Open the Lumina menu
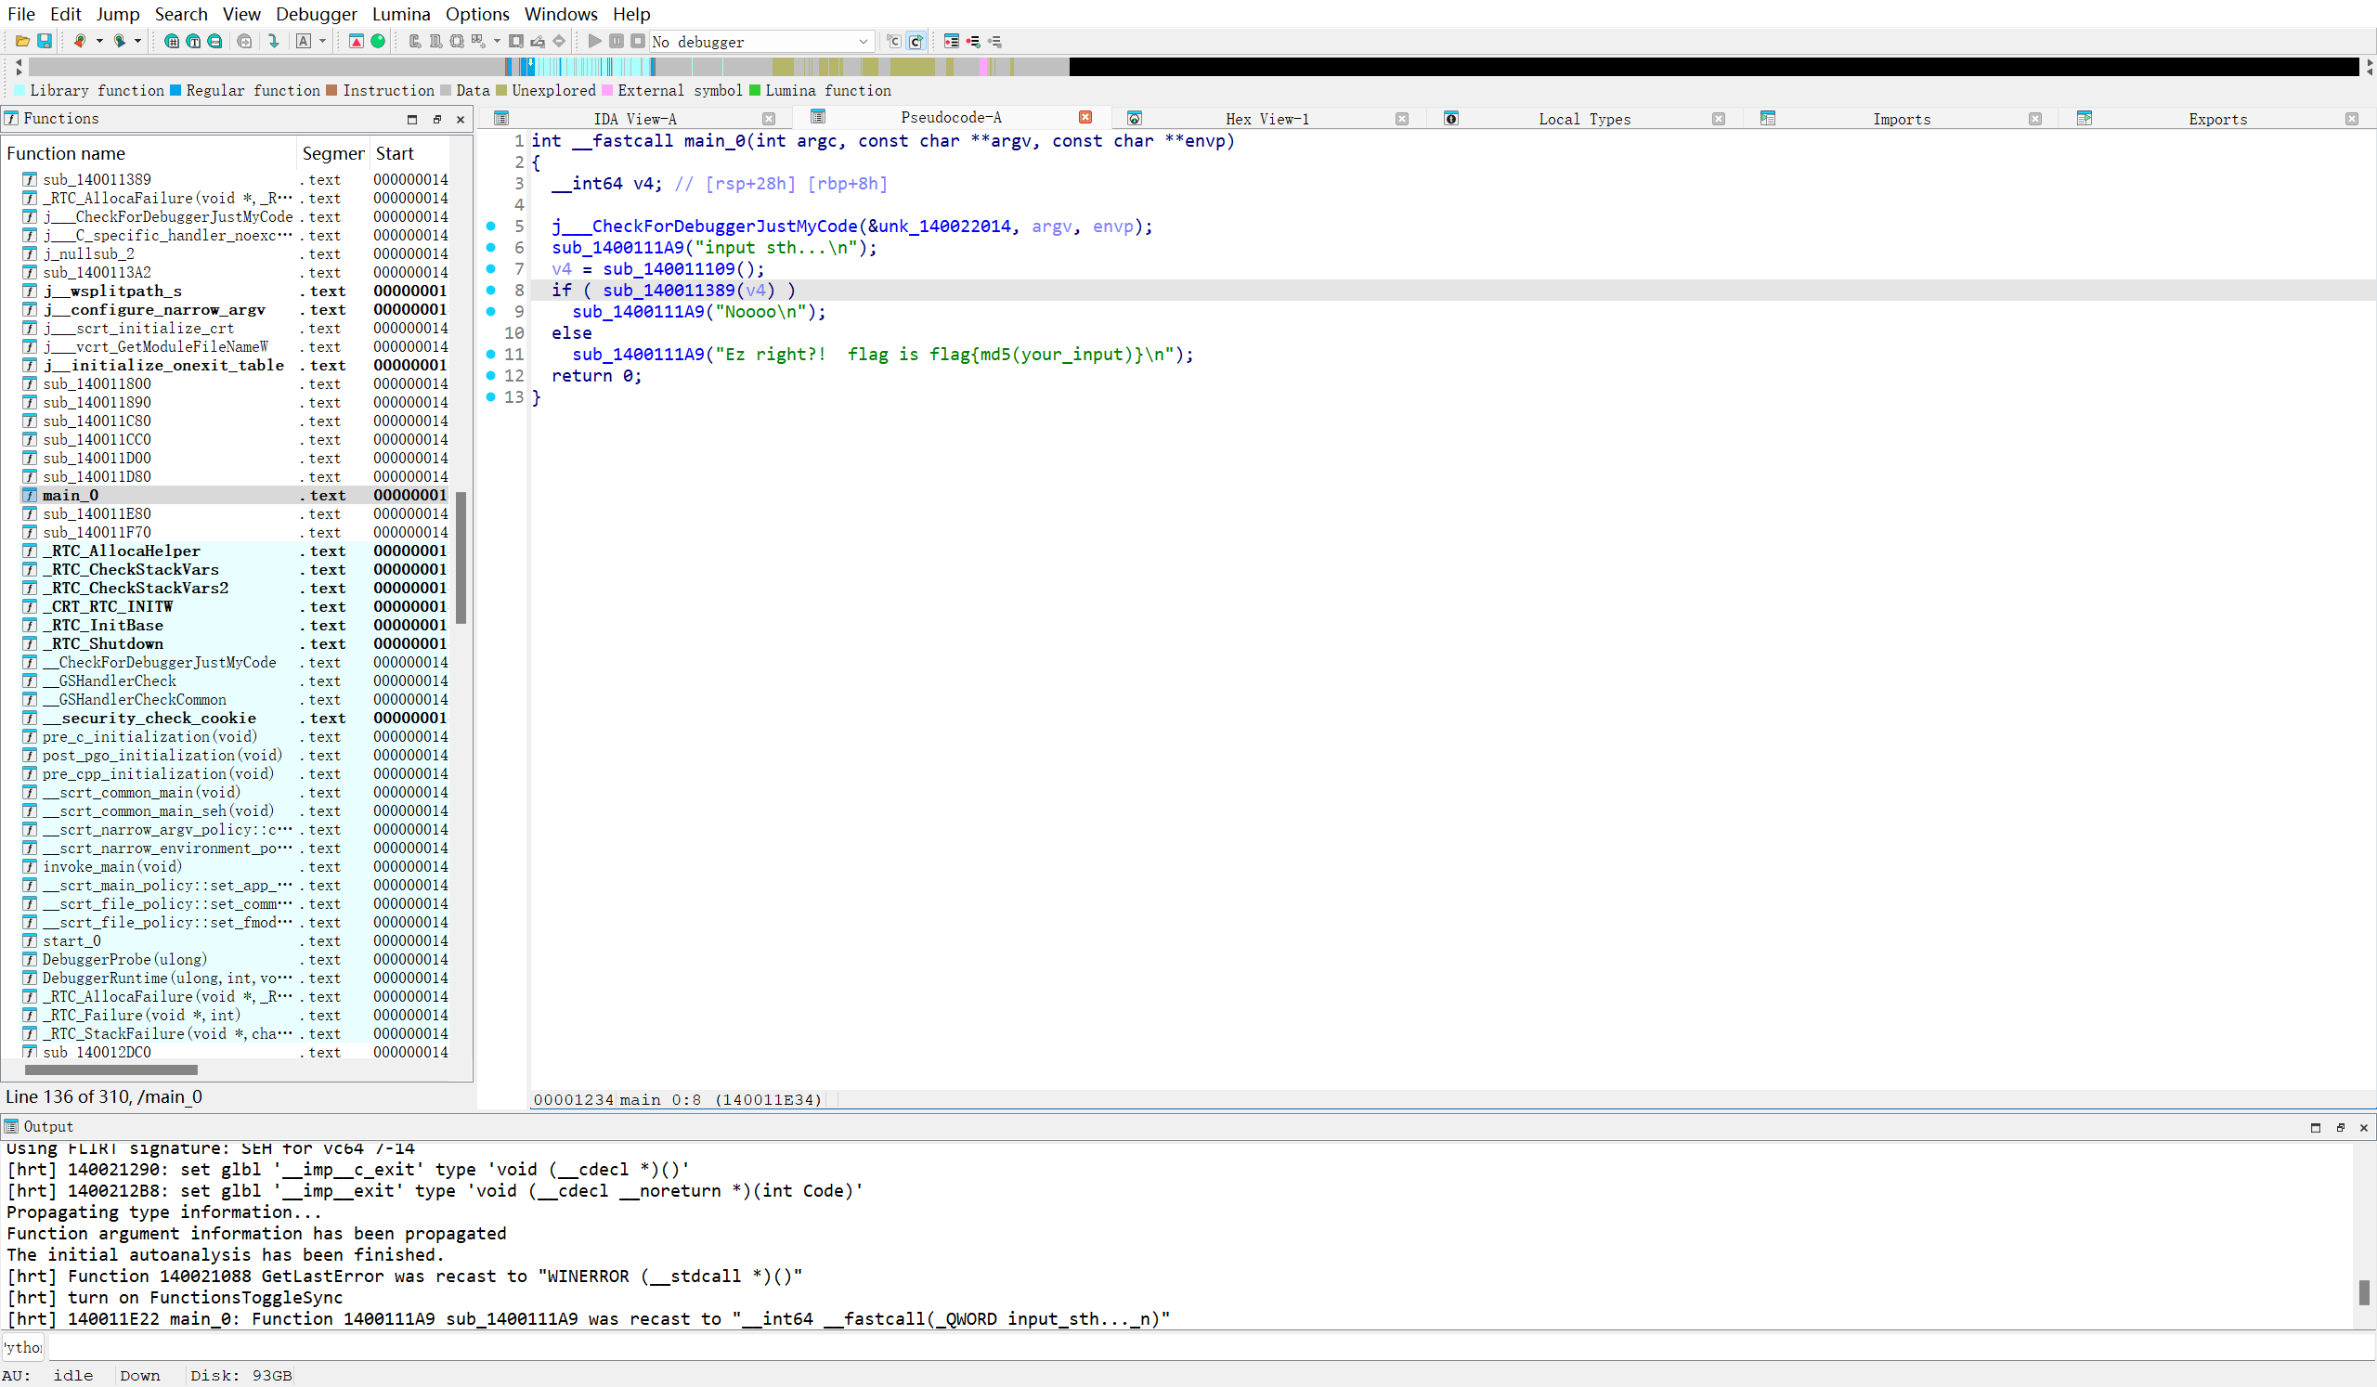The width and height of the screenshot is (2377, 1387). point(401,14)
